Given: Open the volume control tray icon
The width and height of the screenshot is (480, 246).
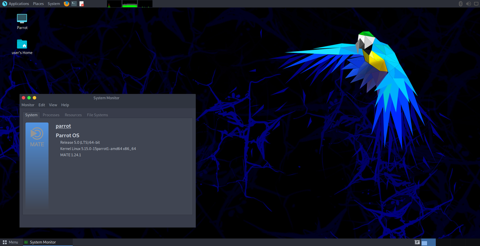Looking at the screenshot, I should 468,4.
